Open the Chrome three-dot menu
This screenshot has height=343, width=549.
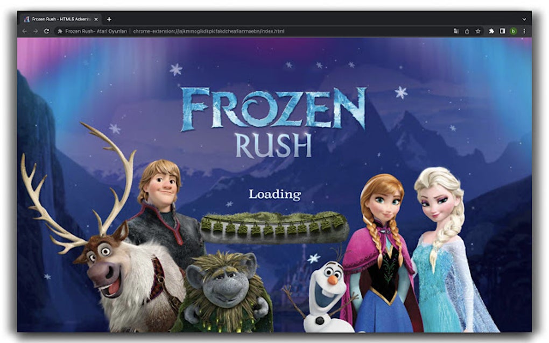[525, 31]
